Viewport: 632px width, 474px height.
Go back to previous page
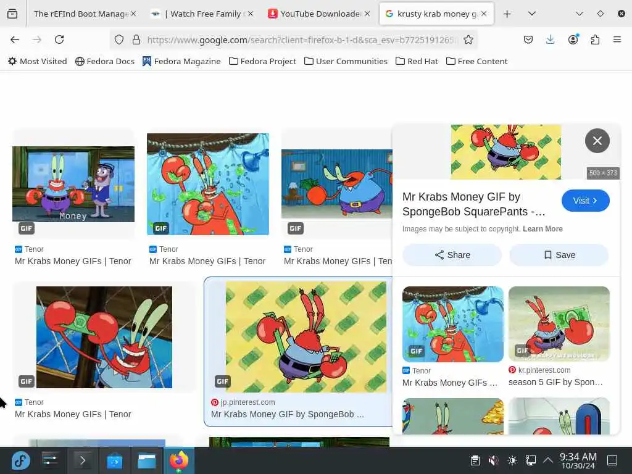[x=15, y=39]
